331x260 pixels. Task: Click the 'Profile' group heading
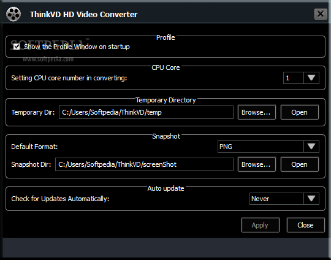pos(165,37)
